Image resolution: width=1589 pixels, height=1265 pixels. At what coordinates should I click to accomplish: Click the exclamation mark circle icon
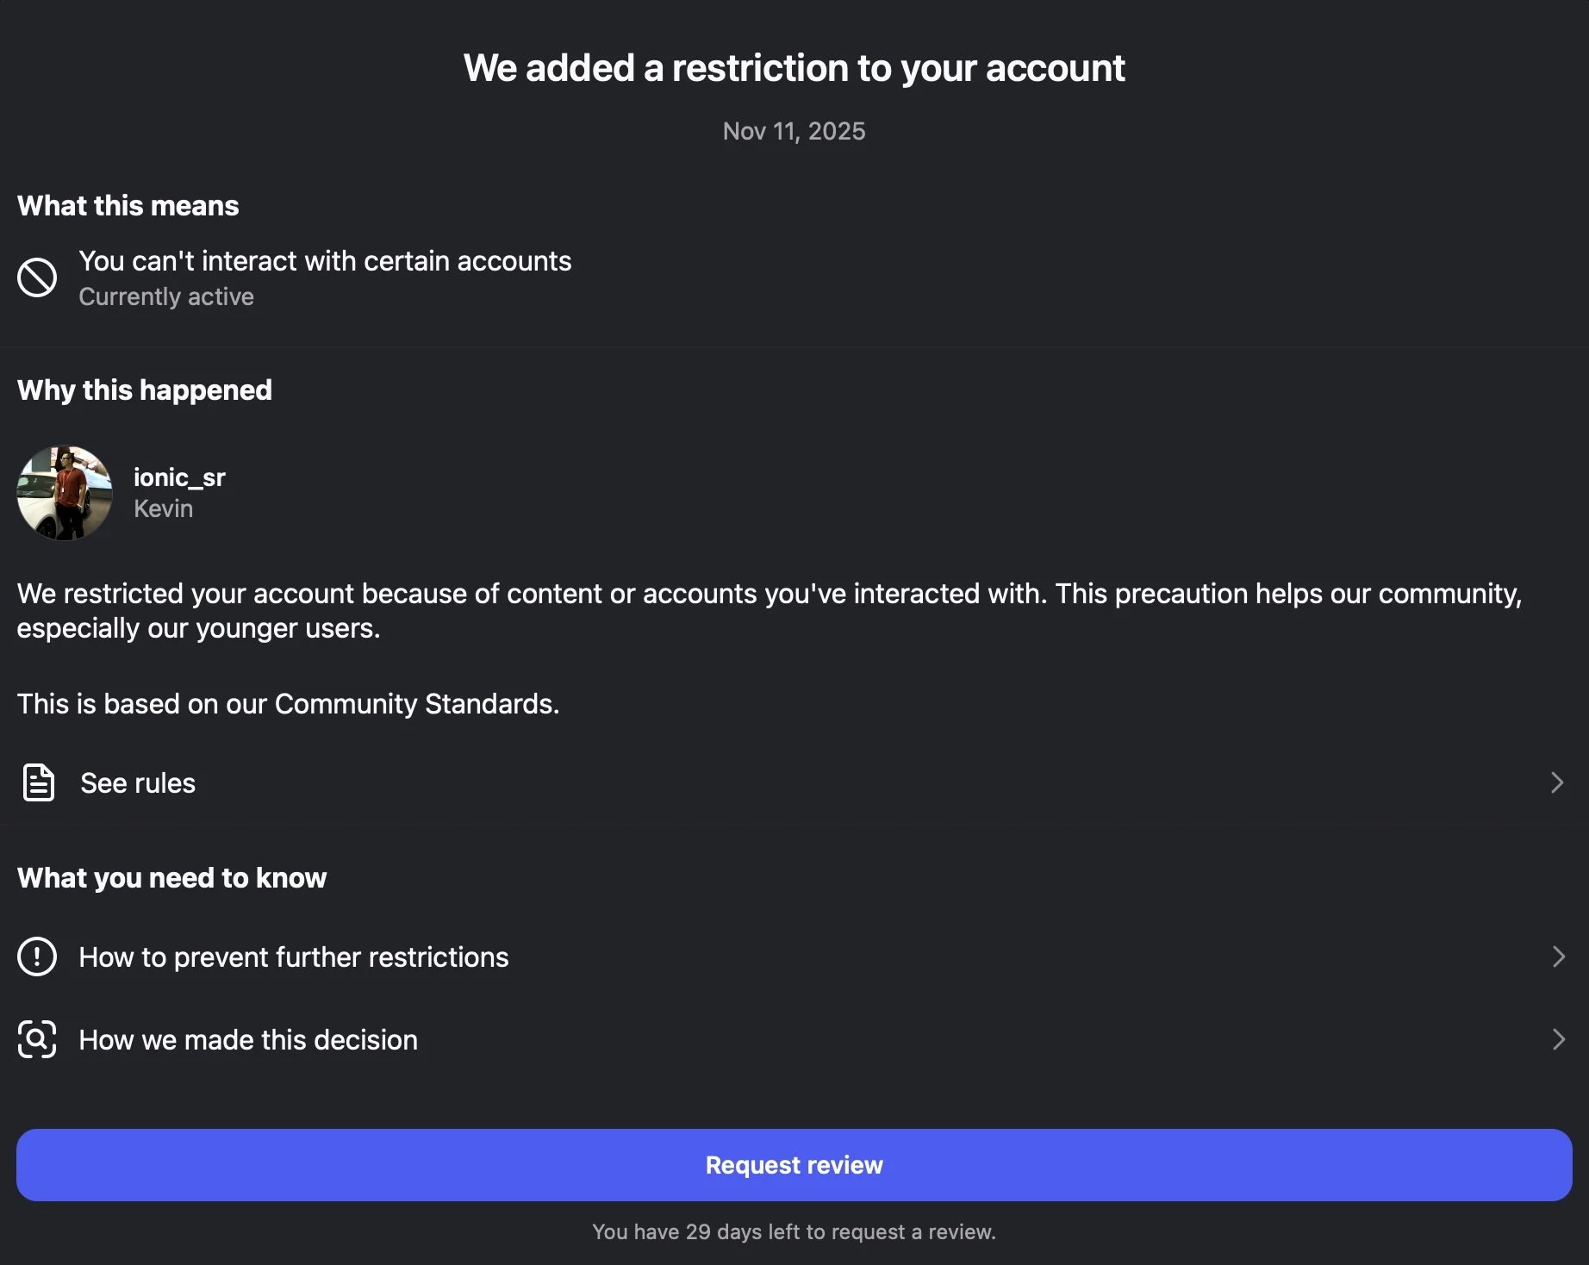[x=37, y=957]
